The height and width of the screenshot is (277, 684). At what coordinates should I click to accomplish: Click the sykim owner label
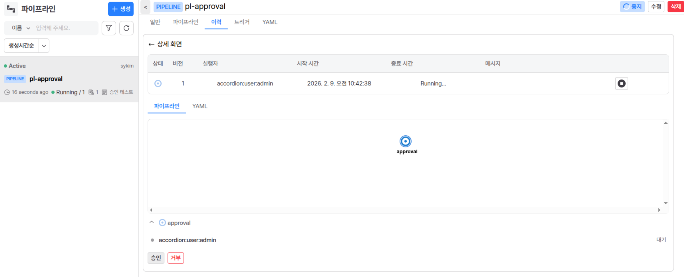(x=127, y=66)
